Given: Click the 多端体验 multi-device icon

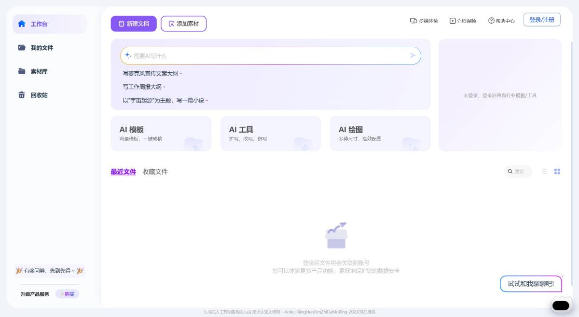Looking at the screenshot, I should point(413,21).
